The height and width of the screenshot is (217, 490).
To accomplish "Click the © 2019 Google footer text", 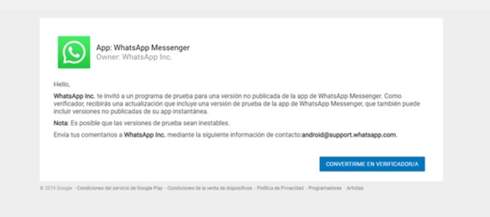I will pos(56,188).
